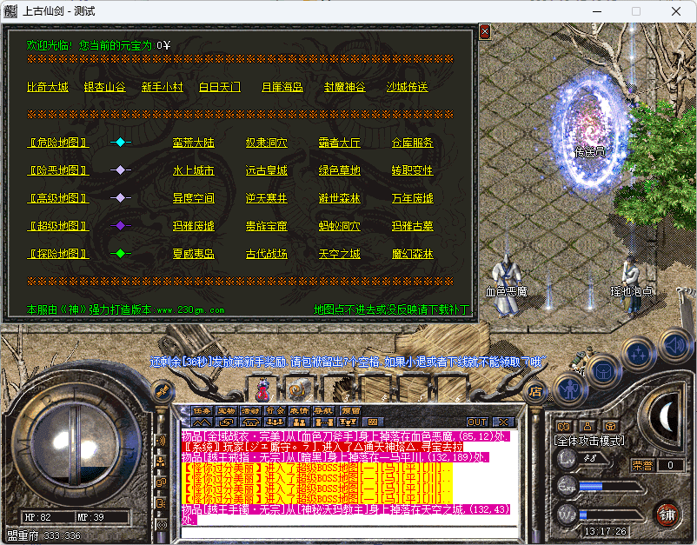Click the two-people icon in the chat toolbar
Image resolution: width=697 pixels, height=545 pixels.
[x=299, y=422]
